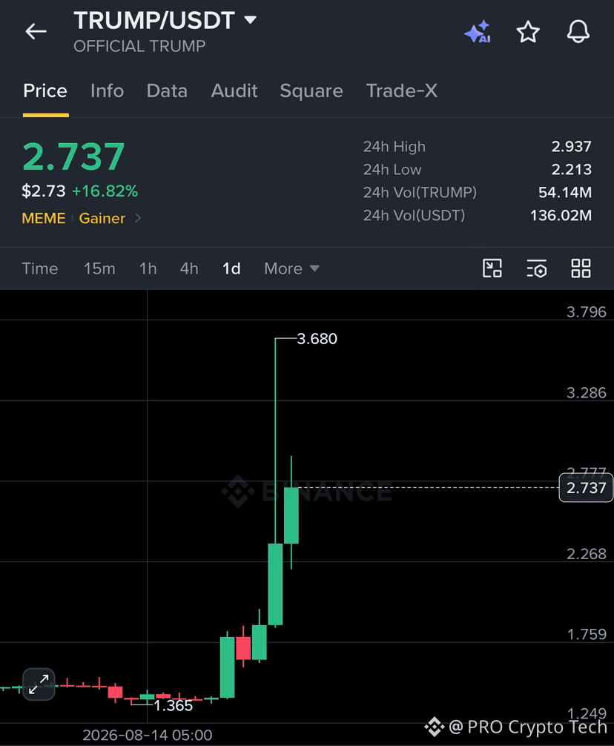Select the 1h interval

pyautogui.click(x=148, y=268)
